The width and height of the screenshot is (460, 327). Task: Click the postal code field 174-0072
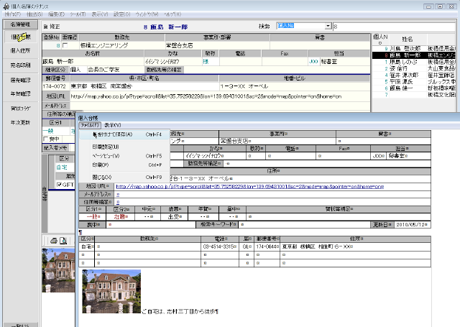click(x=56, y=86)
